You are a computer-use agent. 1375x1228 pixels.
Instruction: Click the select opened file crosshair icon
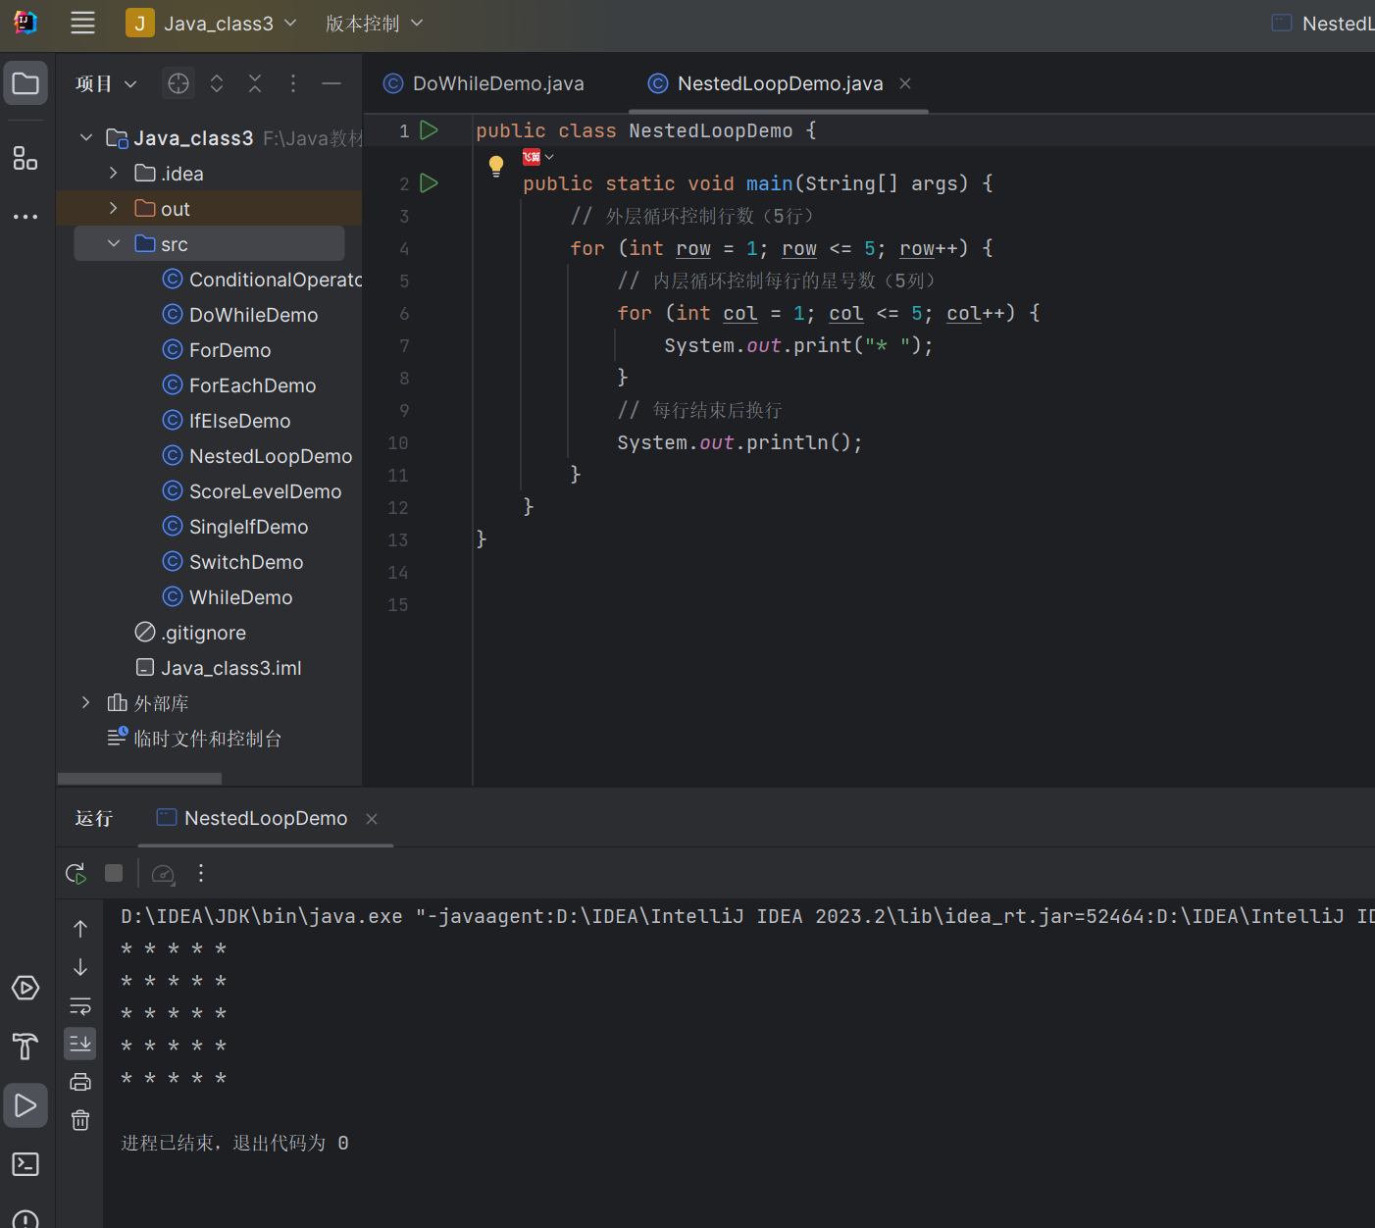click(x=178, y=84)
